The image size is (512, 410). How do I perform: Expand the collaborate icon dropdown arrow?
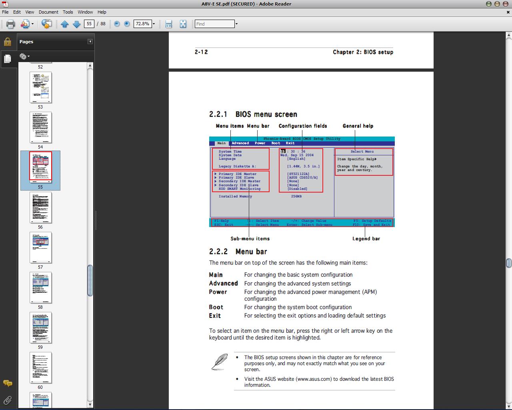point(32,24)
